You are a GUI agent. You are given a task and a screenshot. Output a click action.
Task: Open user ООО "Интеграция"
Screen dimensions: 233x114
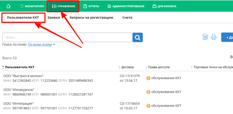click(x=19, y=104)
